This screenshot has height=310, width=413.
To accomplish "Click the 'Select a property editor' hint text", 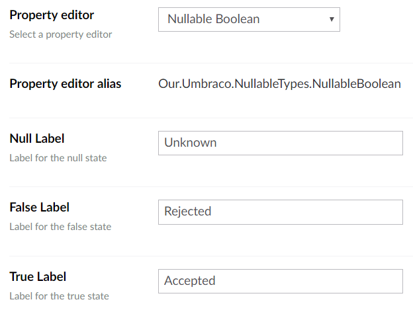I will pos(61,34).
